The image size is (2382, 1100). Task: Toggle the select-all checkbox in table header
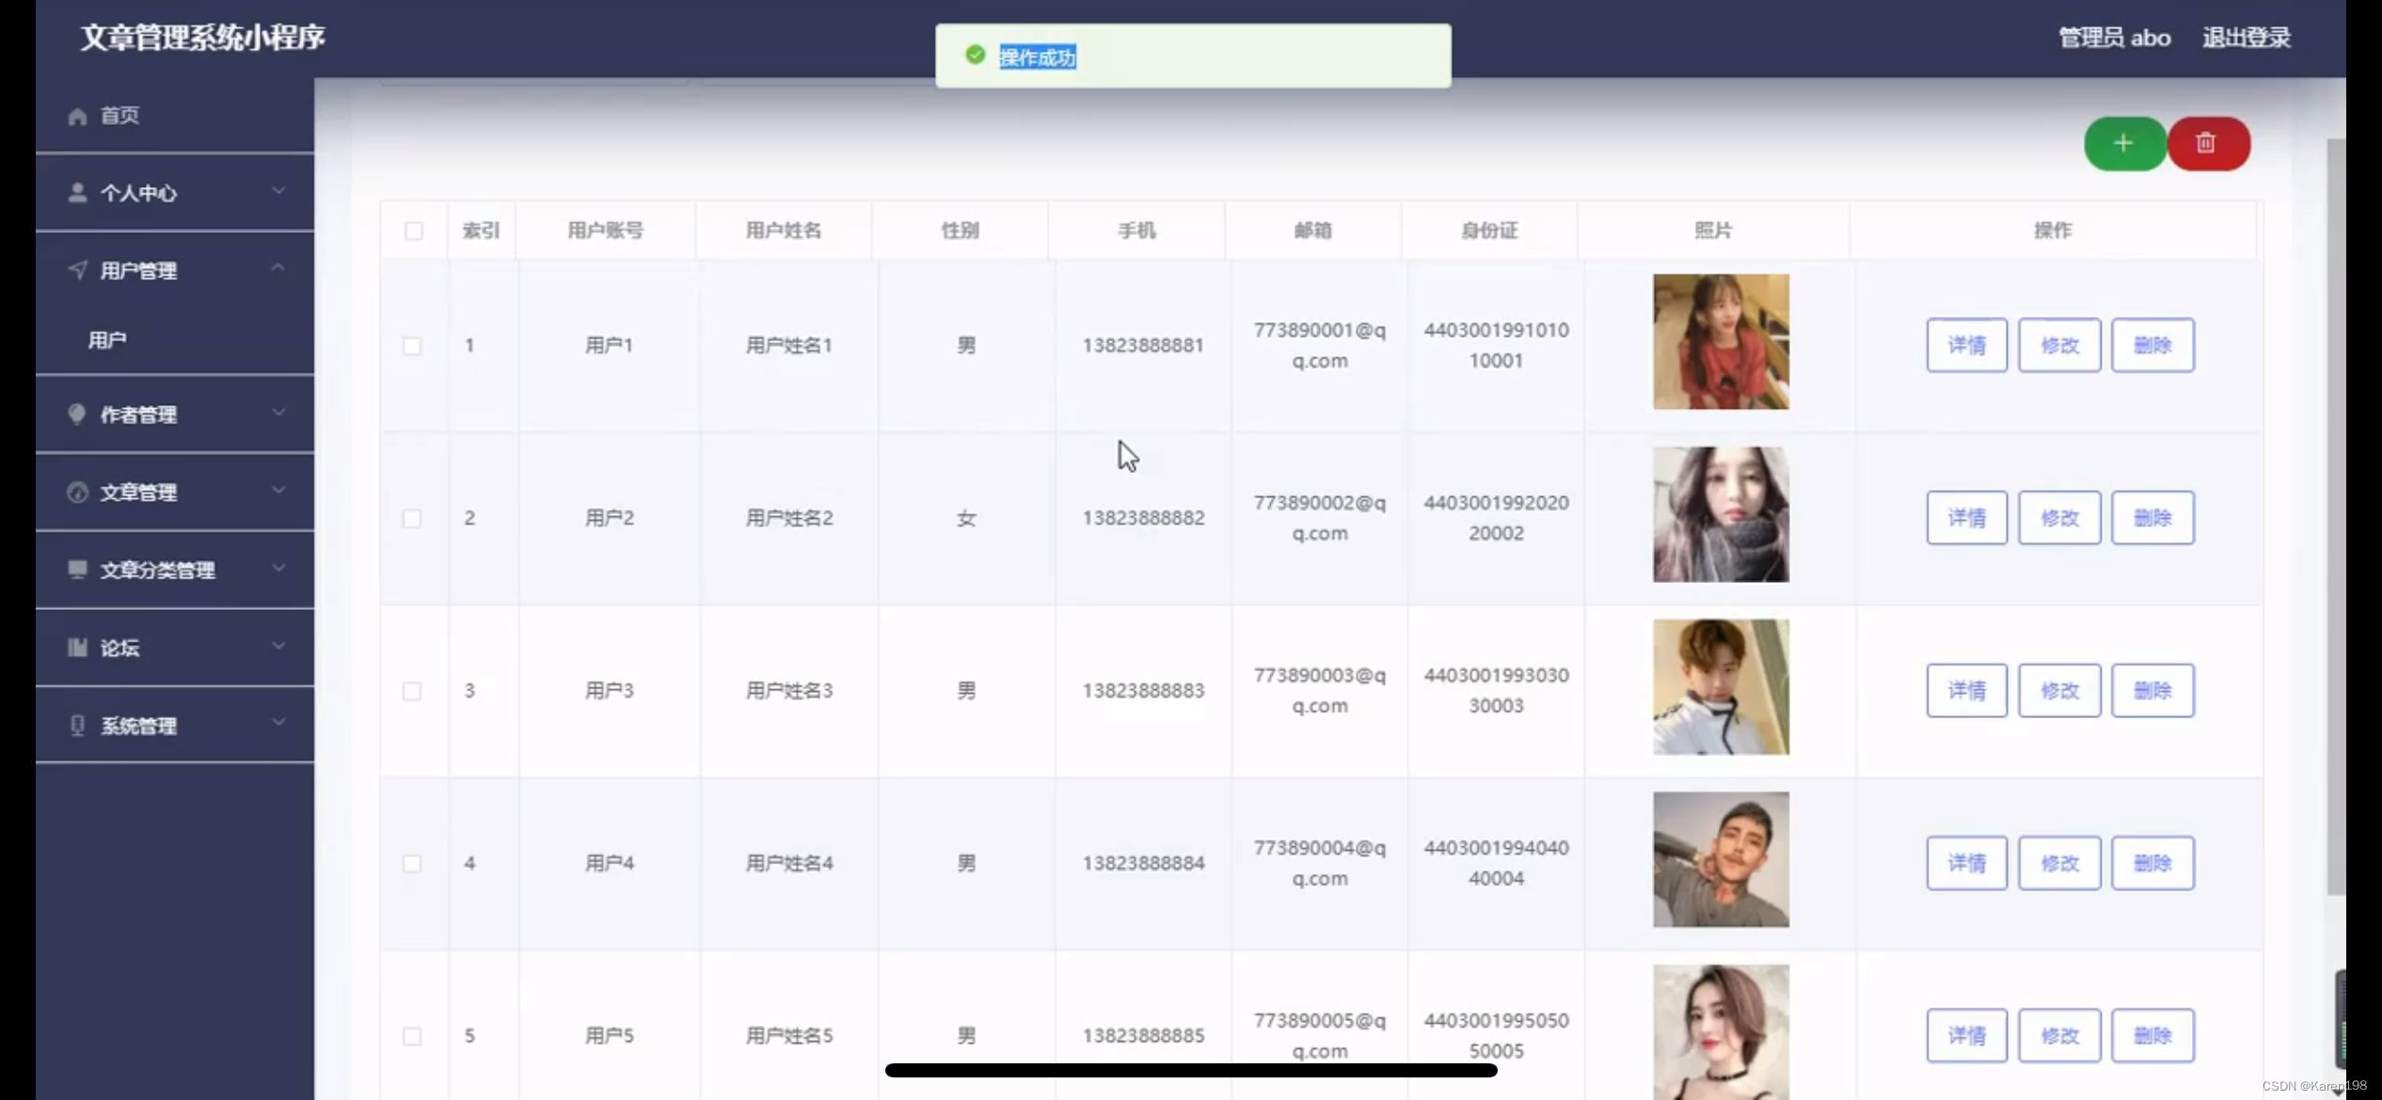click(413, 230)
